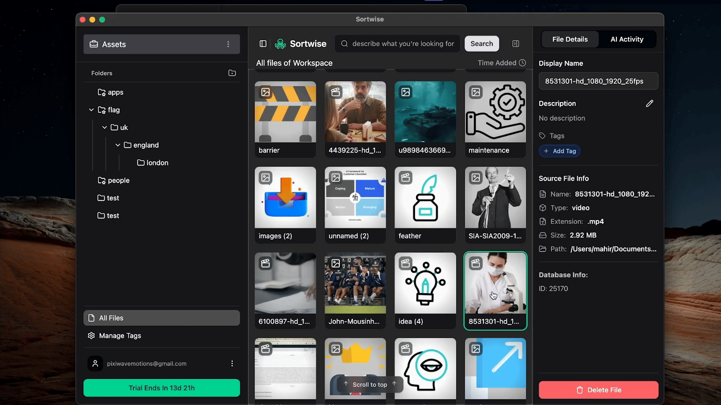Click the file size 2.92 MB value
Viewport: 721px width, 405px height.
pos(583,235)
